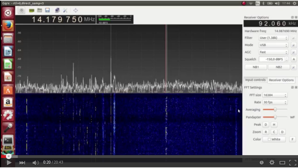Open the Mode options tool icon
This screenshot has height=168, width=298.
[x=294, y=45]
